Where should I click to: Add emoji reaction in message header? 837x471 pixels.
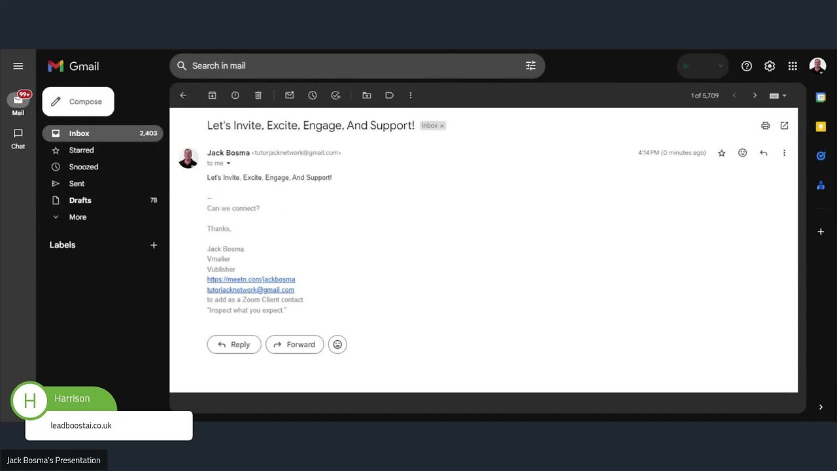pyautogui.click(x=742, y=153)
